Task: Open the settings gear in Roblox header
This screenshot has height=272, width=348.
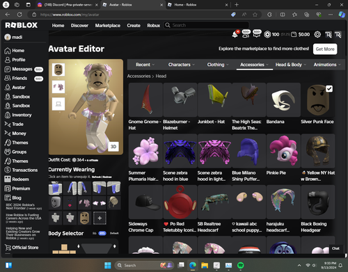Action: tap(317, 35)
